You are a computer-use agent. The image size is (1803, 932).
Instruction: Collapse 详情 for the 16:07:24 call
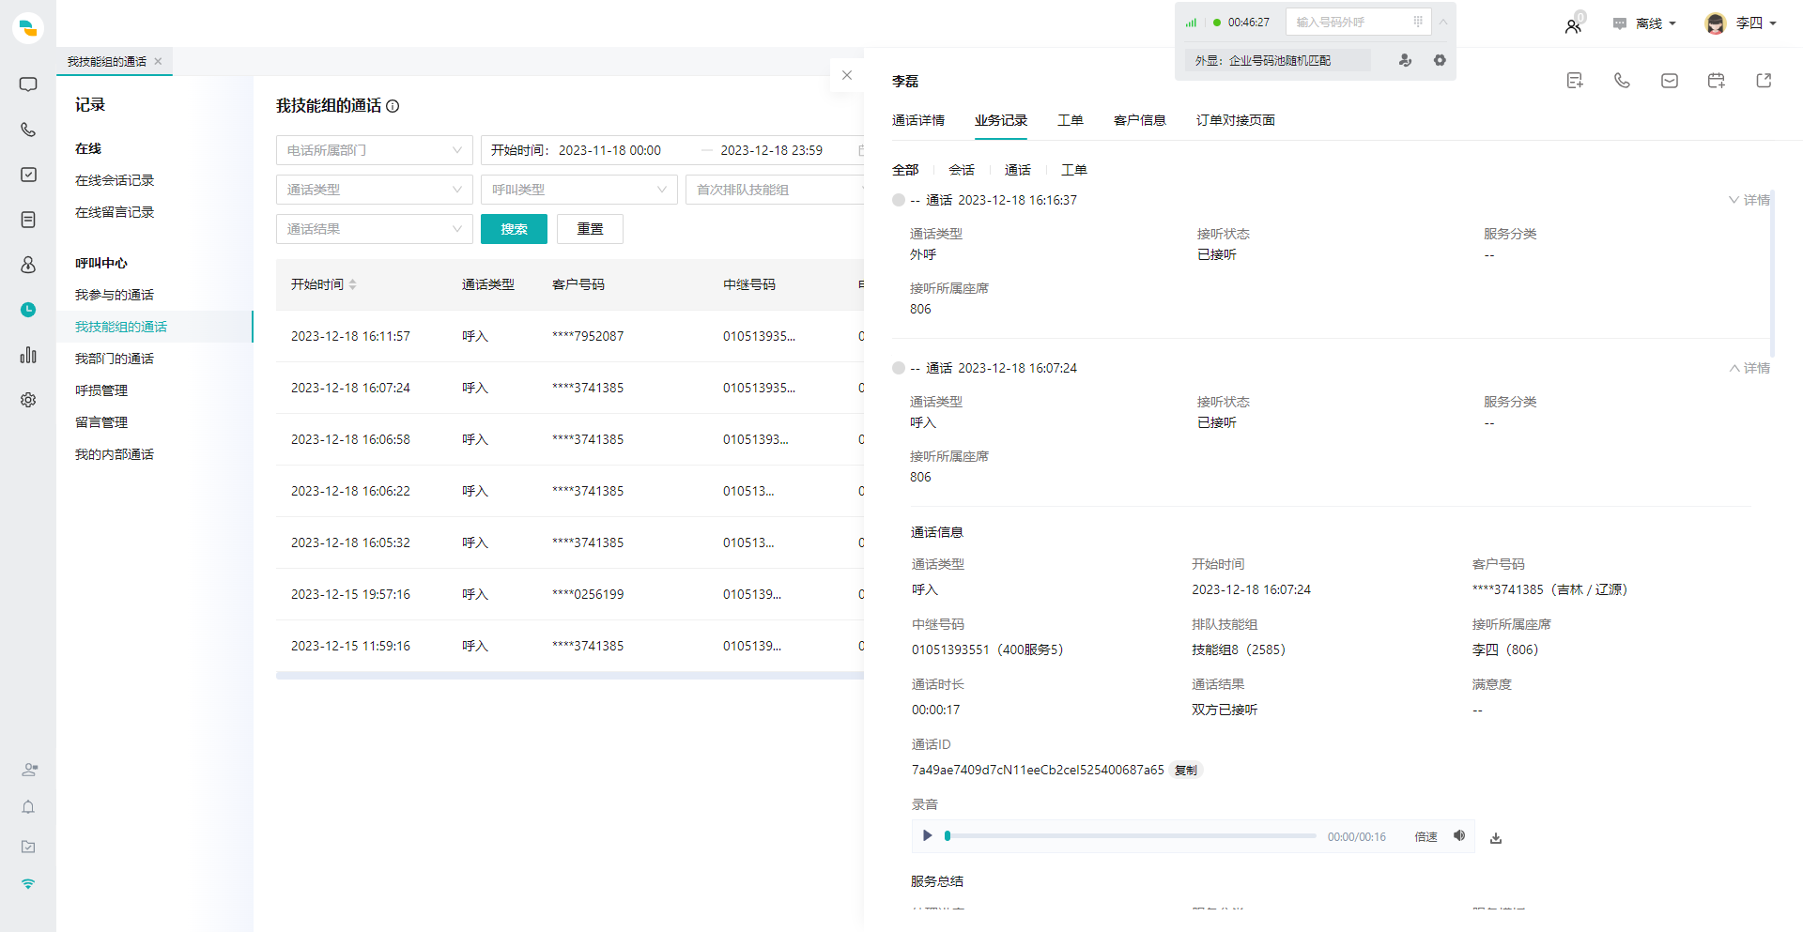point(1749,368)
